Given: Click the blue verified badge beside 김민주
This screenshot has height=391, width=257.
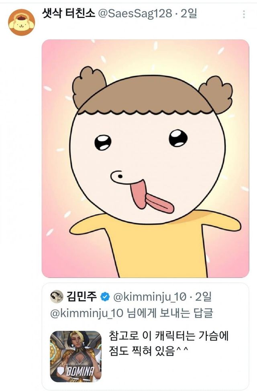Looking at the screenshot, I should (105, 297).
